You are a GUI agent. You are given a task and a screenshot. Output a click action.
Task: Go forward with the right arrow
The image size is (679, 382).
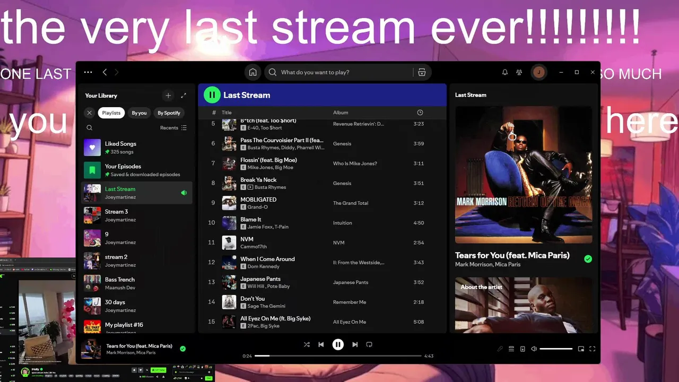(117, 72)
